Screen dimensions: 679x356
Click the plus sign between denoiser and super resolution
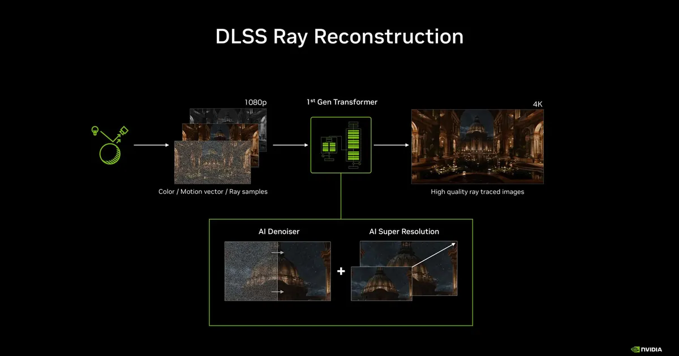[x=341, y=271]
